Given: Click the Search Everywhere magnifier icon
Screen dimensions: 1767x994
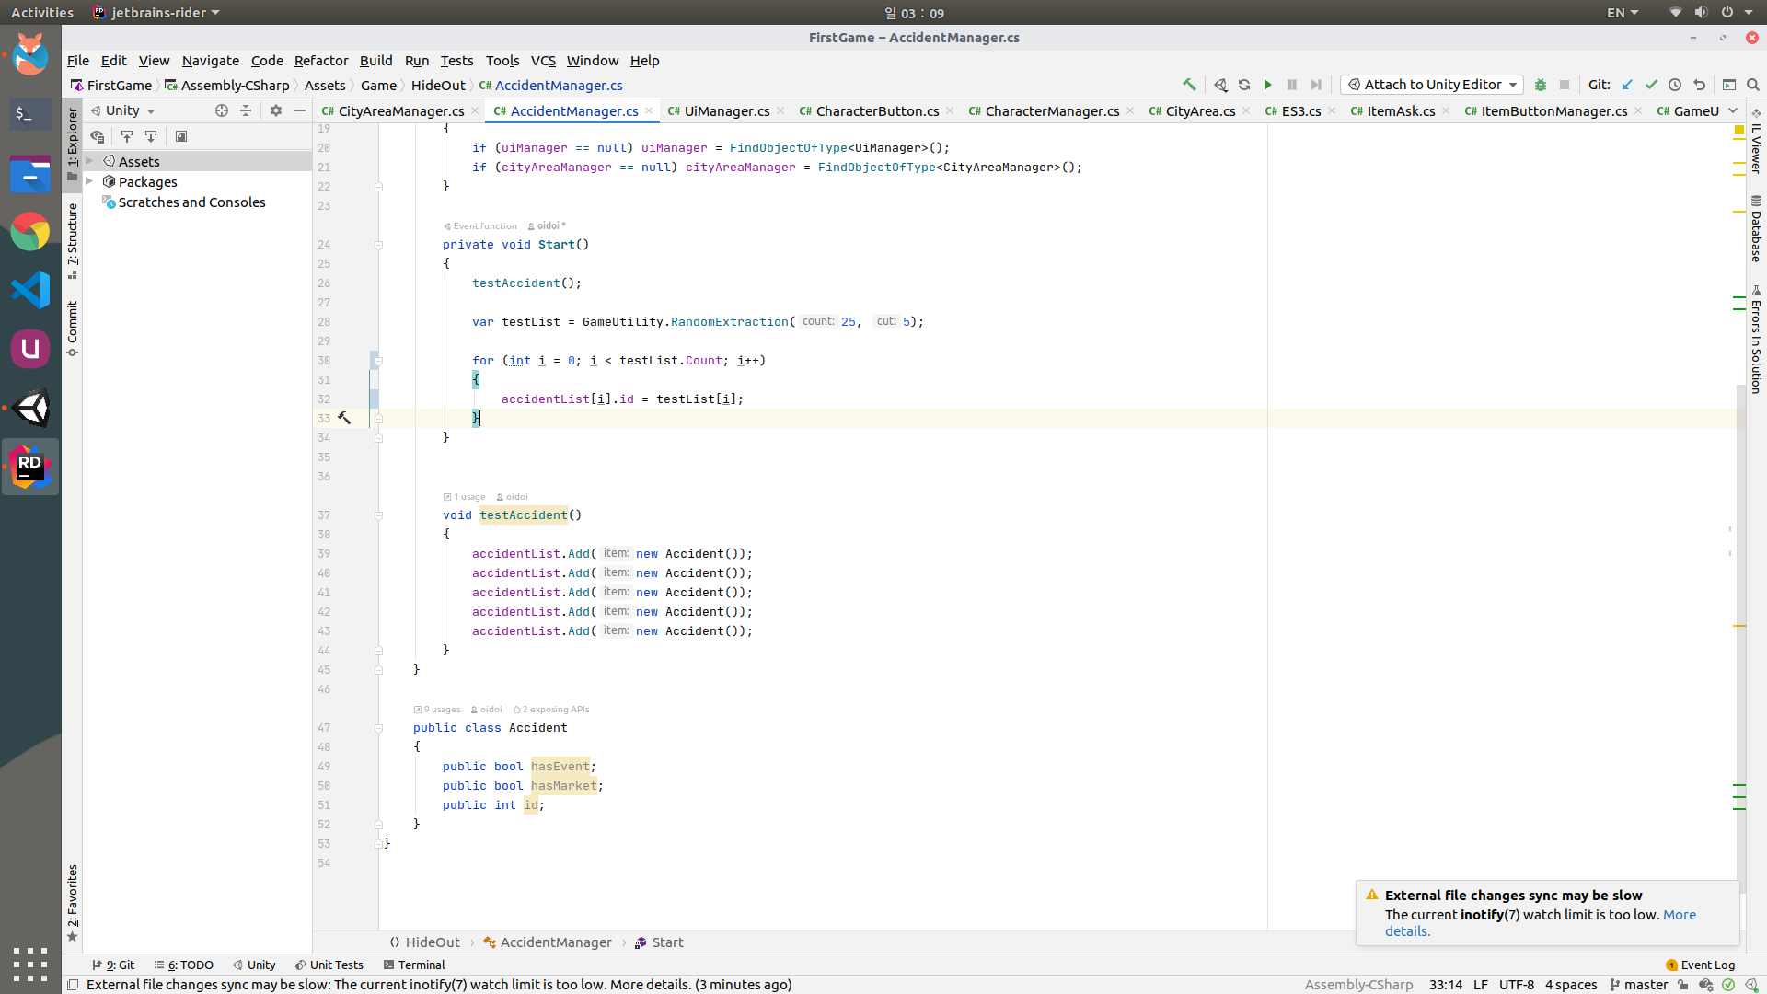Looking at the screenshot, I should [1753, 85].
